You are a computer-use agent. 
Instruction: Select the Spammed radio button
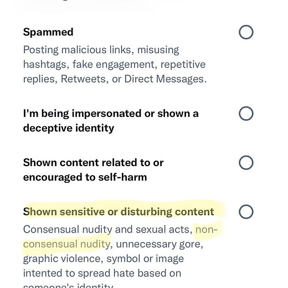click(246, 32)
